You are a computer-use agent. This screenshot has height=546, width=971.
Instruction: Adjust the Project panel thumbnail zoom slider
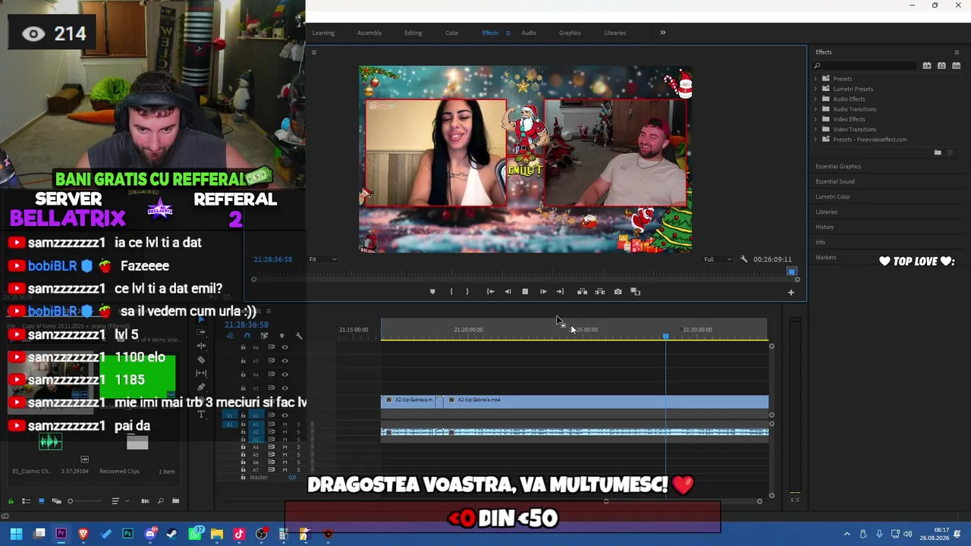tap(84, 500)
